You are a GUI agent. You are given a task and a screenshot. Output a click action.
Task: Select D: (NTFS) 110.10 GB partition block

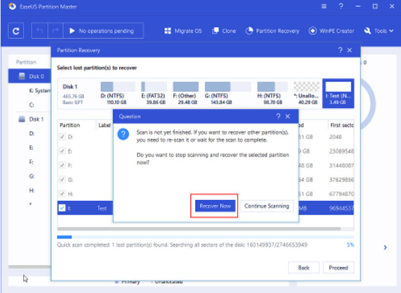pos(117,93)
